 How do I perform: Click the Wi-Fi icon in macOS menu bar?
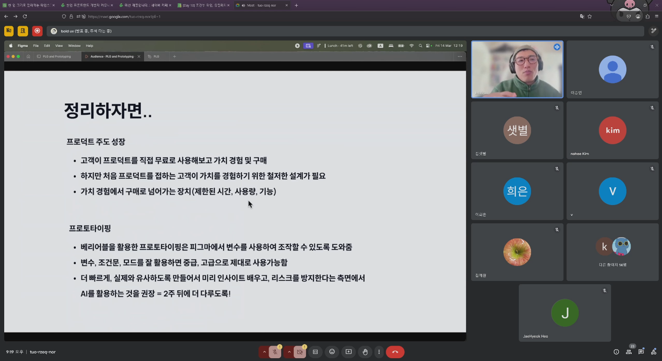click(x=412, y=45)
